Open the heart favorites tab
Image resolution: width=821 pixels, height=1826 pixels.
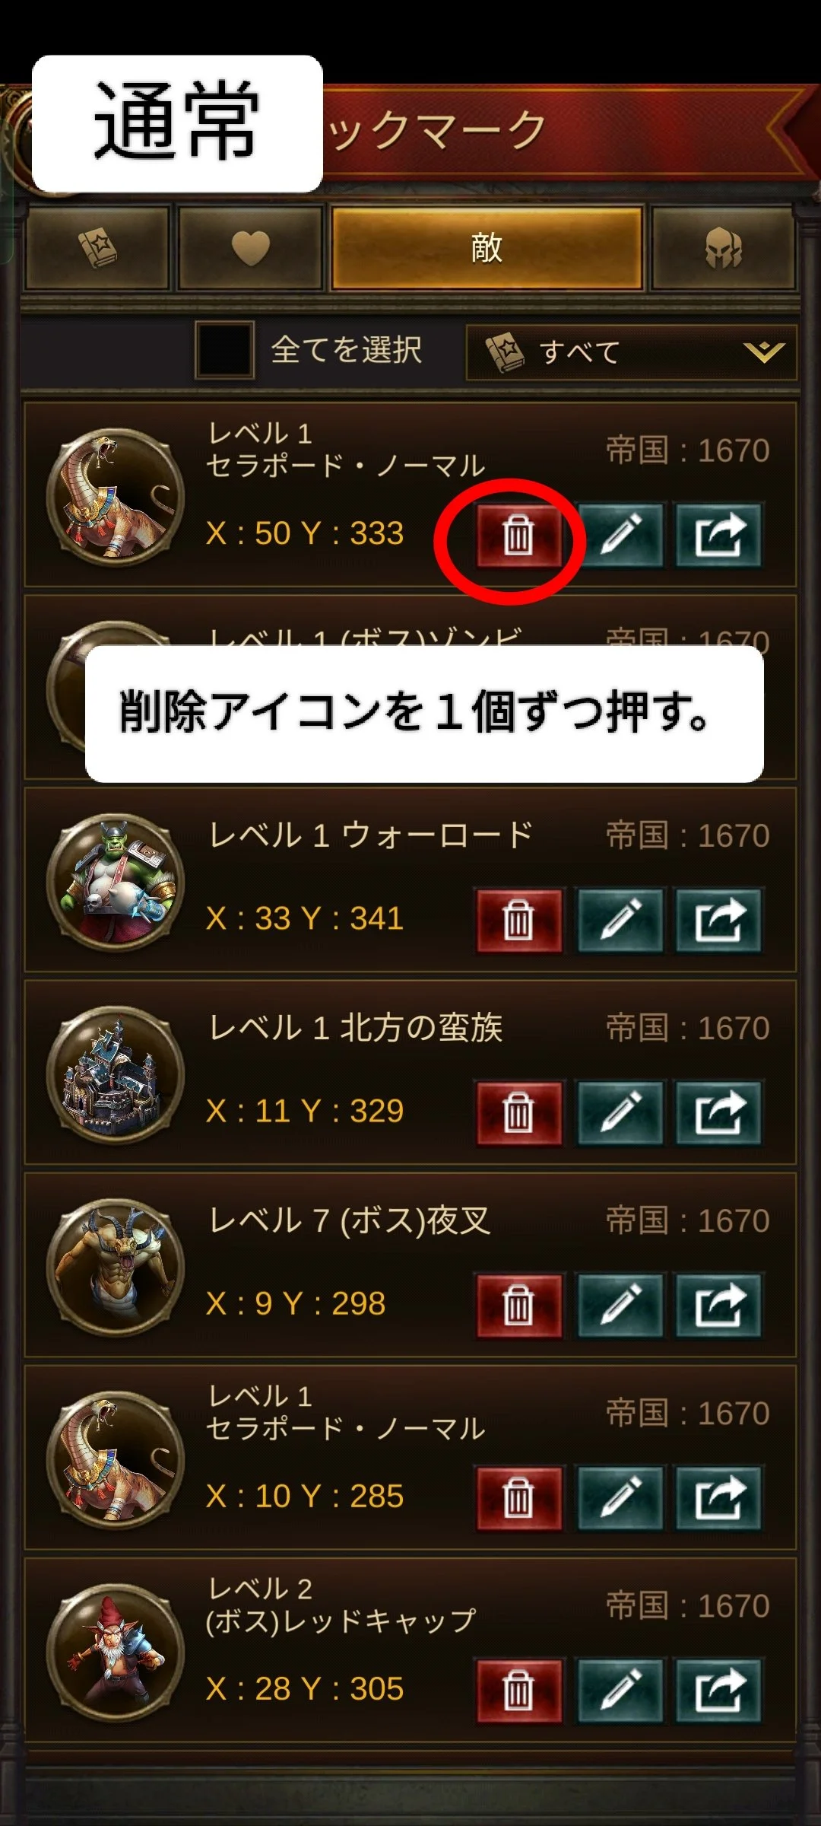click(x=250, y=249)
